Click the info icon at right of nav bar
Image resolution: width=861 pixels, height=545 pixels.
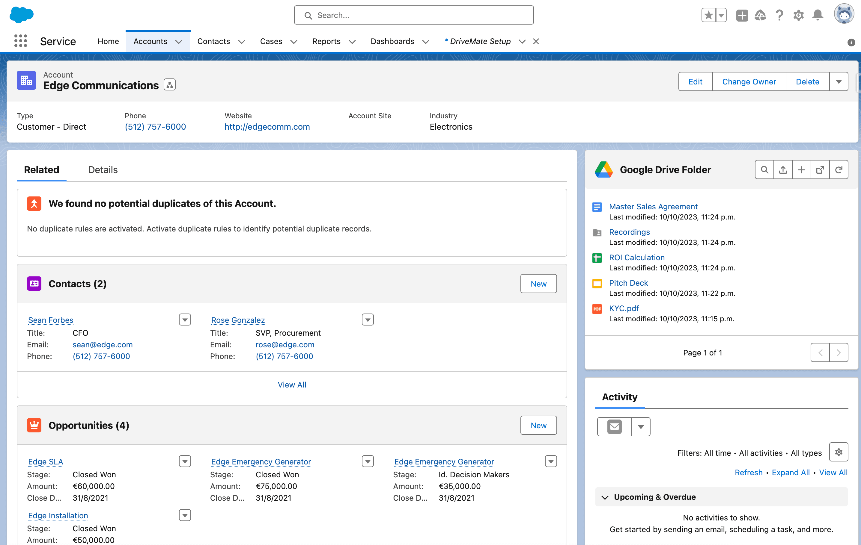click(851, 43)
